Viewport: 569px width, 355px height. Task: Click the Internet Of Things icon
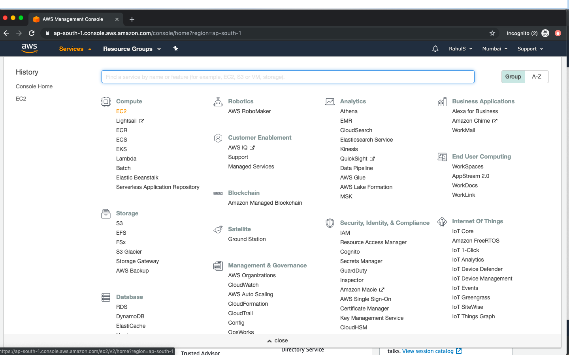(442, 221)
